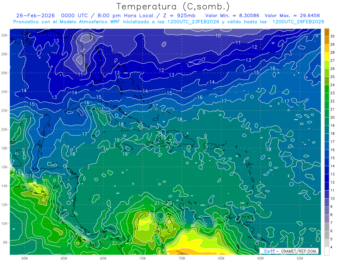Click the yellow swatch between 27 and 28
This screenshot has width=340, height=262.
coord(327,57)
